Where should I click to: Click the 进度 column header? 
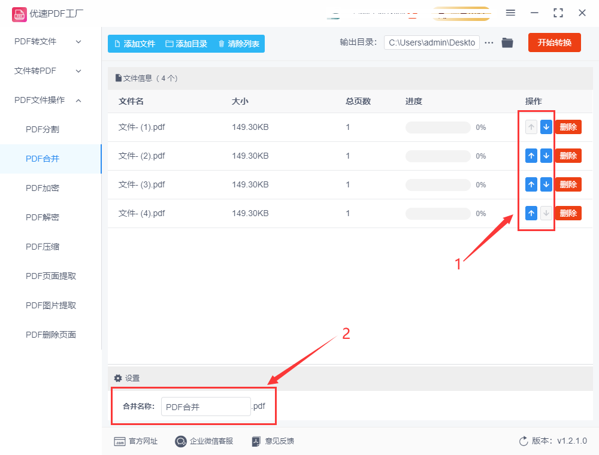tap(414, 101)
